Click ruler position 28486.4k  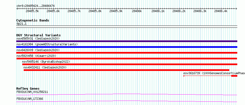[x=221, y=11]
